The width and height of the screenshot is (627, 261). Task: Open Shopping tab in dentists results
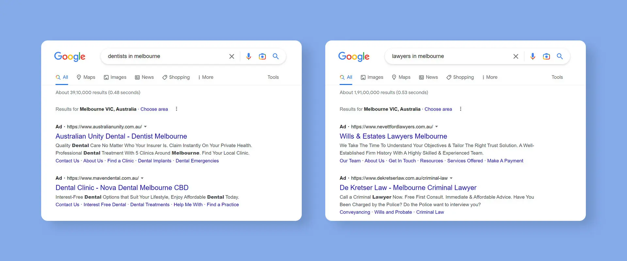[x=176, y=77]
